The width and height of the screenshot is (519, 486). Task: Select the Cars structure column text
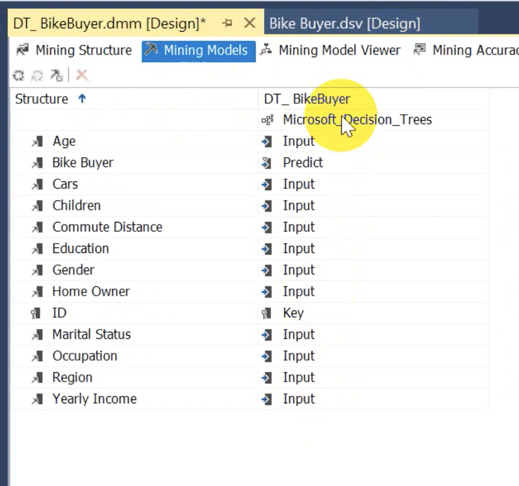pos(65,184)
